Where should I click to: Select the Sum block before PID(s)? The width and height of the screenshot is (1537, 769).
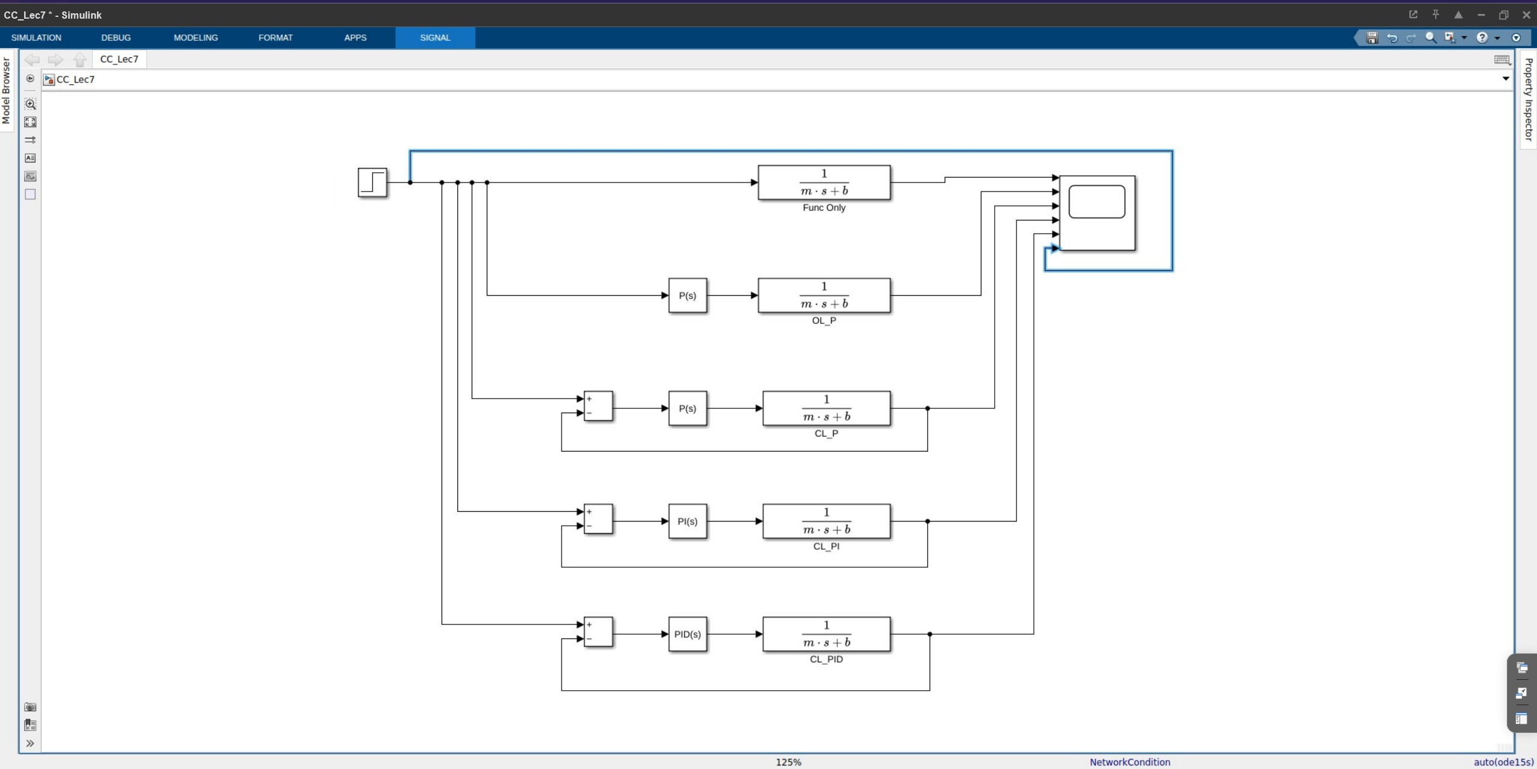click(x=598, y=632)
